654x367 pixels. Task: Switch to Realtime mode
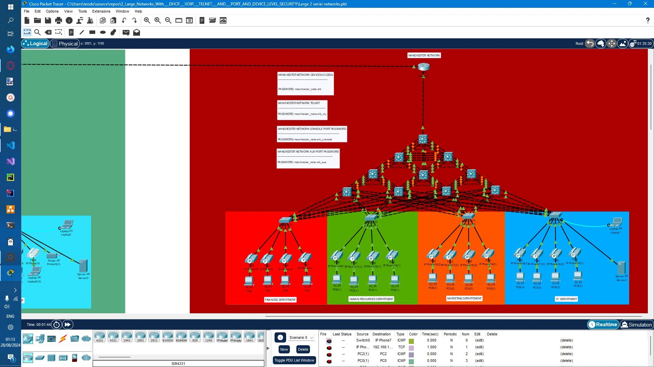click(x=603, y=325)
